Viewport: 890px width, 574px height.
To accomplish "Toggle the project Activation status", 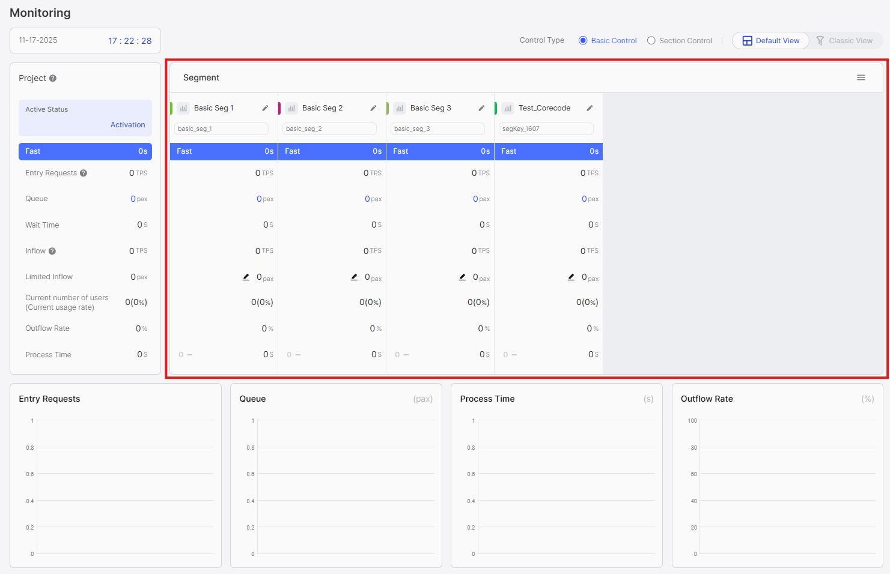I will [x=127, y=124].
